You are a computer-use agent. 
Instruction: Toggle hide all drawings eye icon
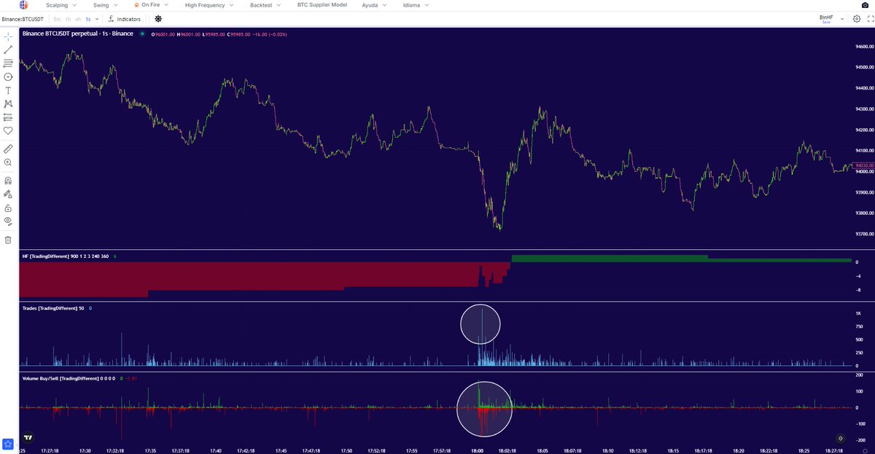(x=8, y=220)
